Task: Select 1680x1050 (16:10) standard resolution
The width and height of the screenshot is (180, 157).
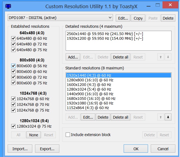Action: (x=91, y=98)
